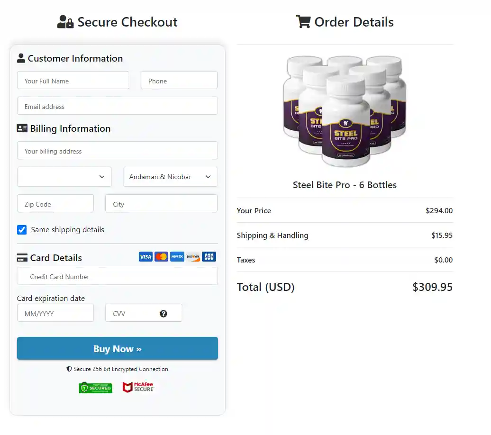This screenshot has width=491, height=435.
Task: Expand the Andaman & Nicobar state dropdown
Action: click(170, 177)
